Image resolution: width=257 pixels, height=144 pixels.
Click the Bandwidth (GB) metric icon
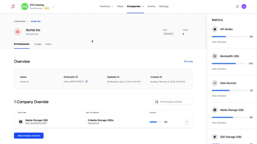point(215,56)
